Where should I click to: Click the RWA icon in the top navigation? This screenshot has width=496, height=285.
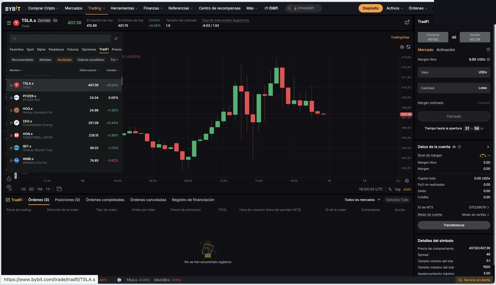tap(271, 8)
